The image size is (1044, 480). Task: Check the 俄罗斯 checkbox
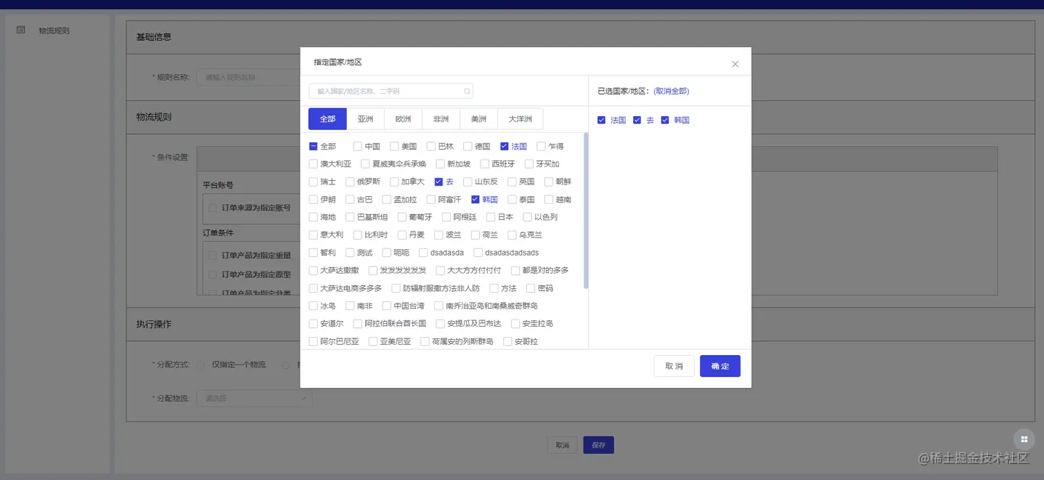tap(350, 182)
